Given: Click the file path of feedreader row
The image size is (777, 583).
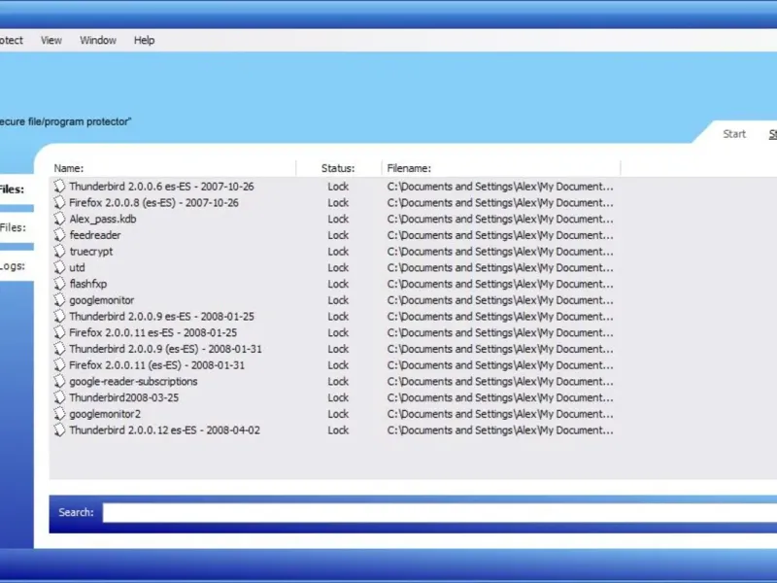Looking at the screenshot, I should [x=500, y=235].
